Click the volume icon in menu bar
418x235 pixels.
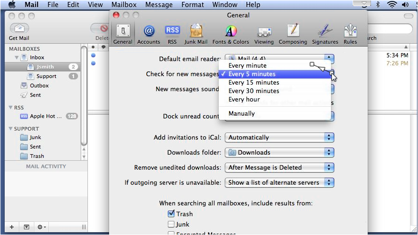(x=405, y=5)
